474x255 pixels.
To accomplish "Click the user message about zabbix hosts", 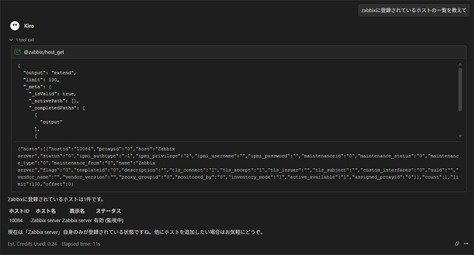I will tap(414, 10).
